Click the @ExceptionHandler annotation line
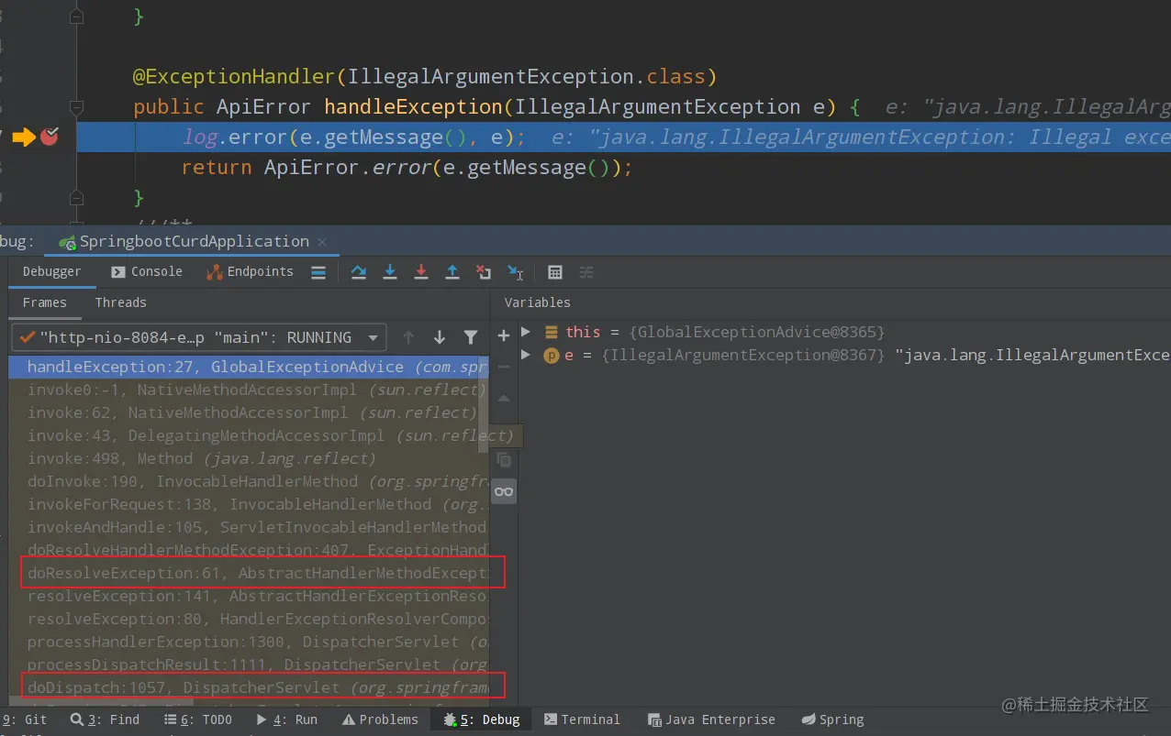Screen dimensions: 1171x736 pyautogui.click(x=425, y=76)
